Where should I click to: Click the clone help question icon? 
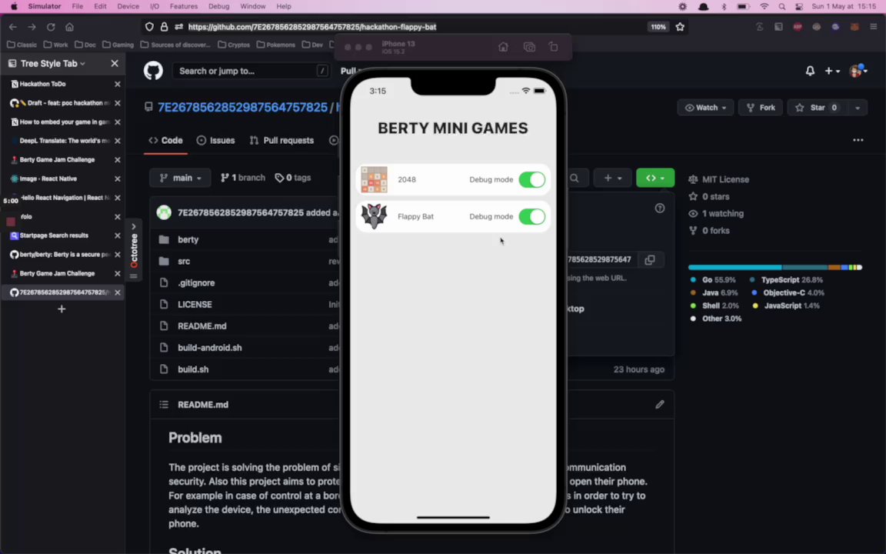pyautogui.click(x=659, y=208)
